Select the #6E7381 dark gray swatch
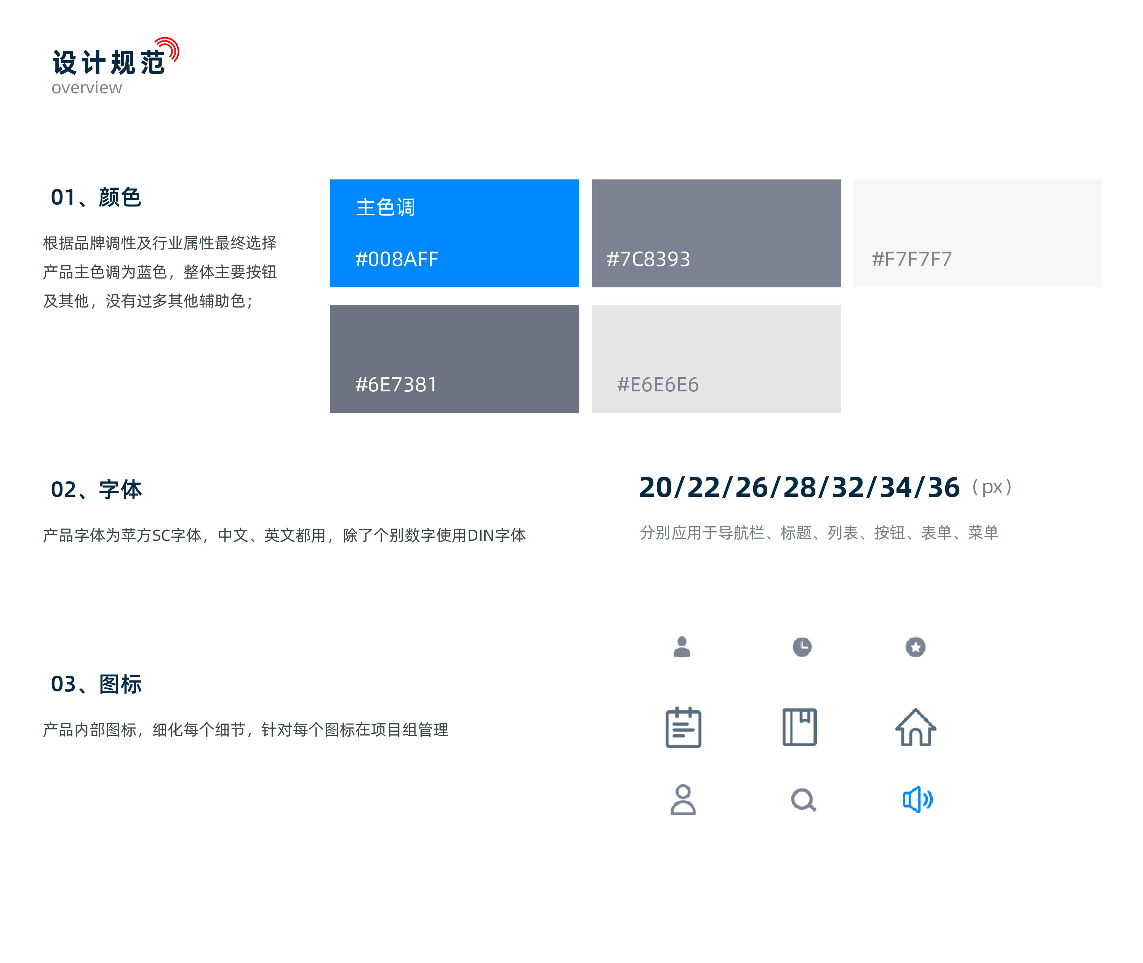The height and width of the screenshot is (963, 1143). (x=454, y=359)
